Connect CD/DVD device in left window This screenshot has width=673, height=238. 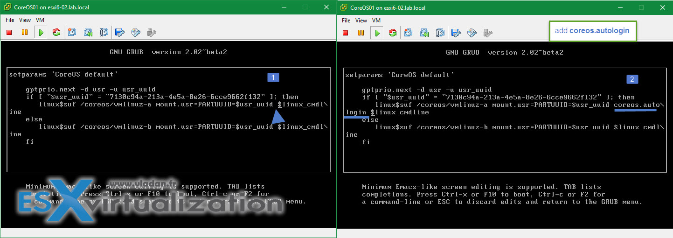pos(136,33)
